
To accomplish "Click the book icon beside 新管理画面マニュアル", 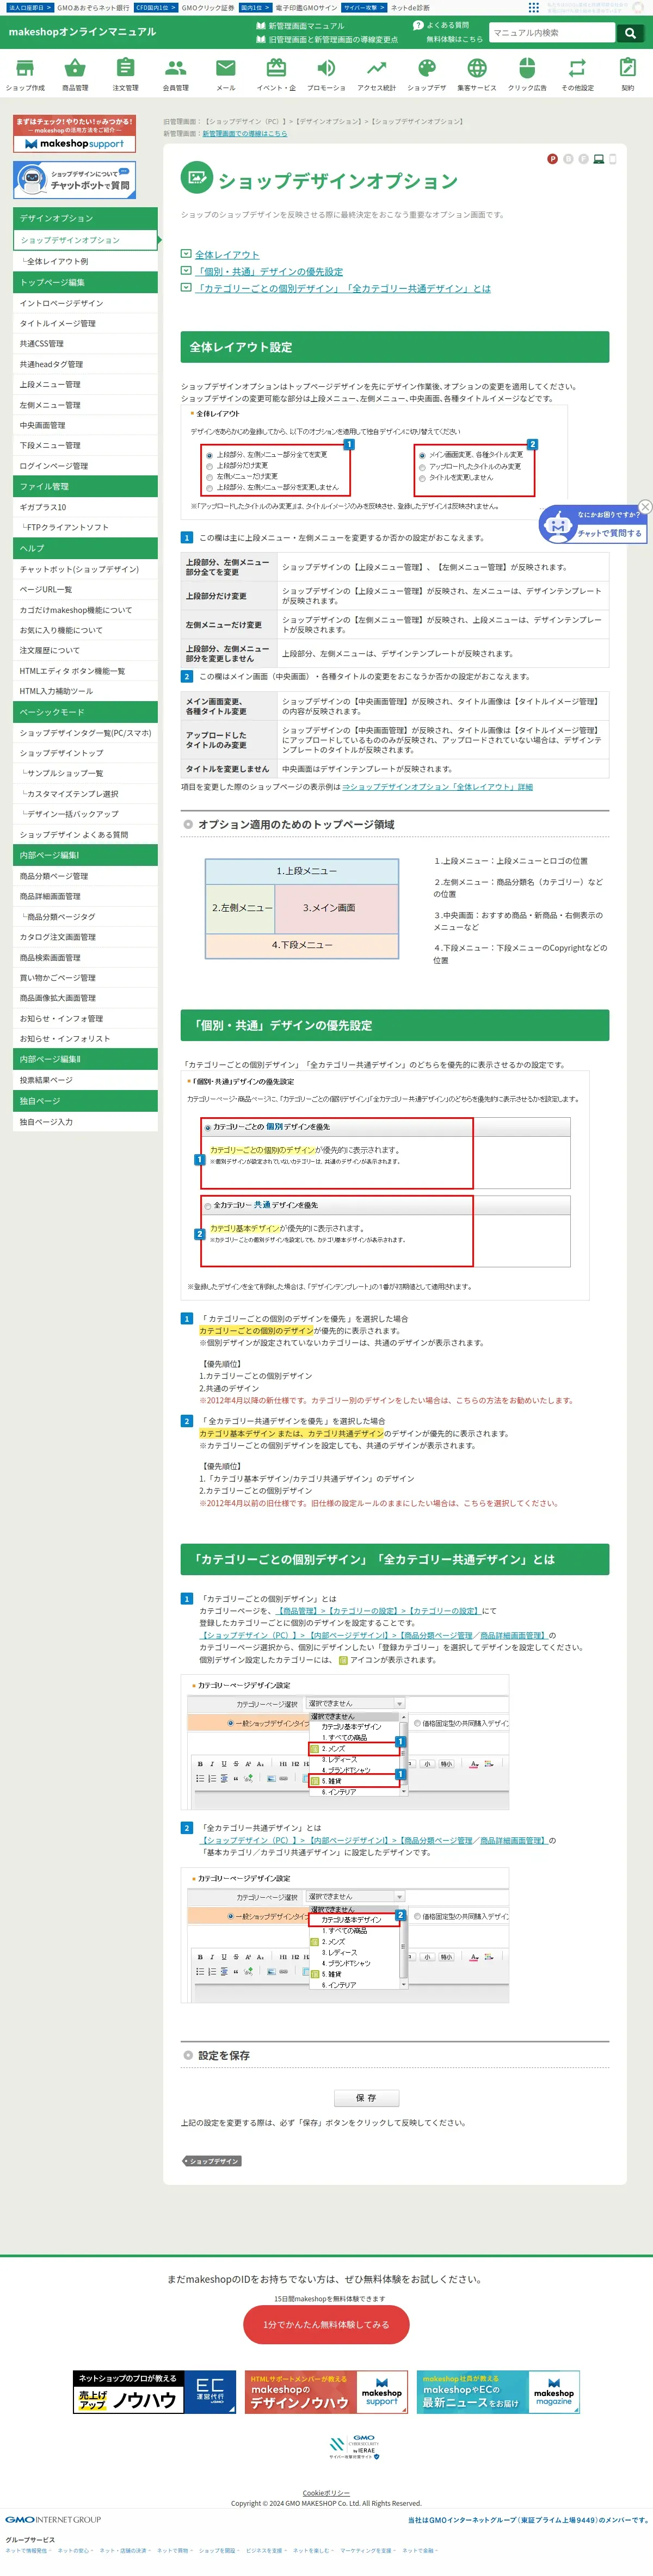I will [x=261, y=26].
